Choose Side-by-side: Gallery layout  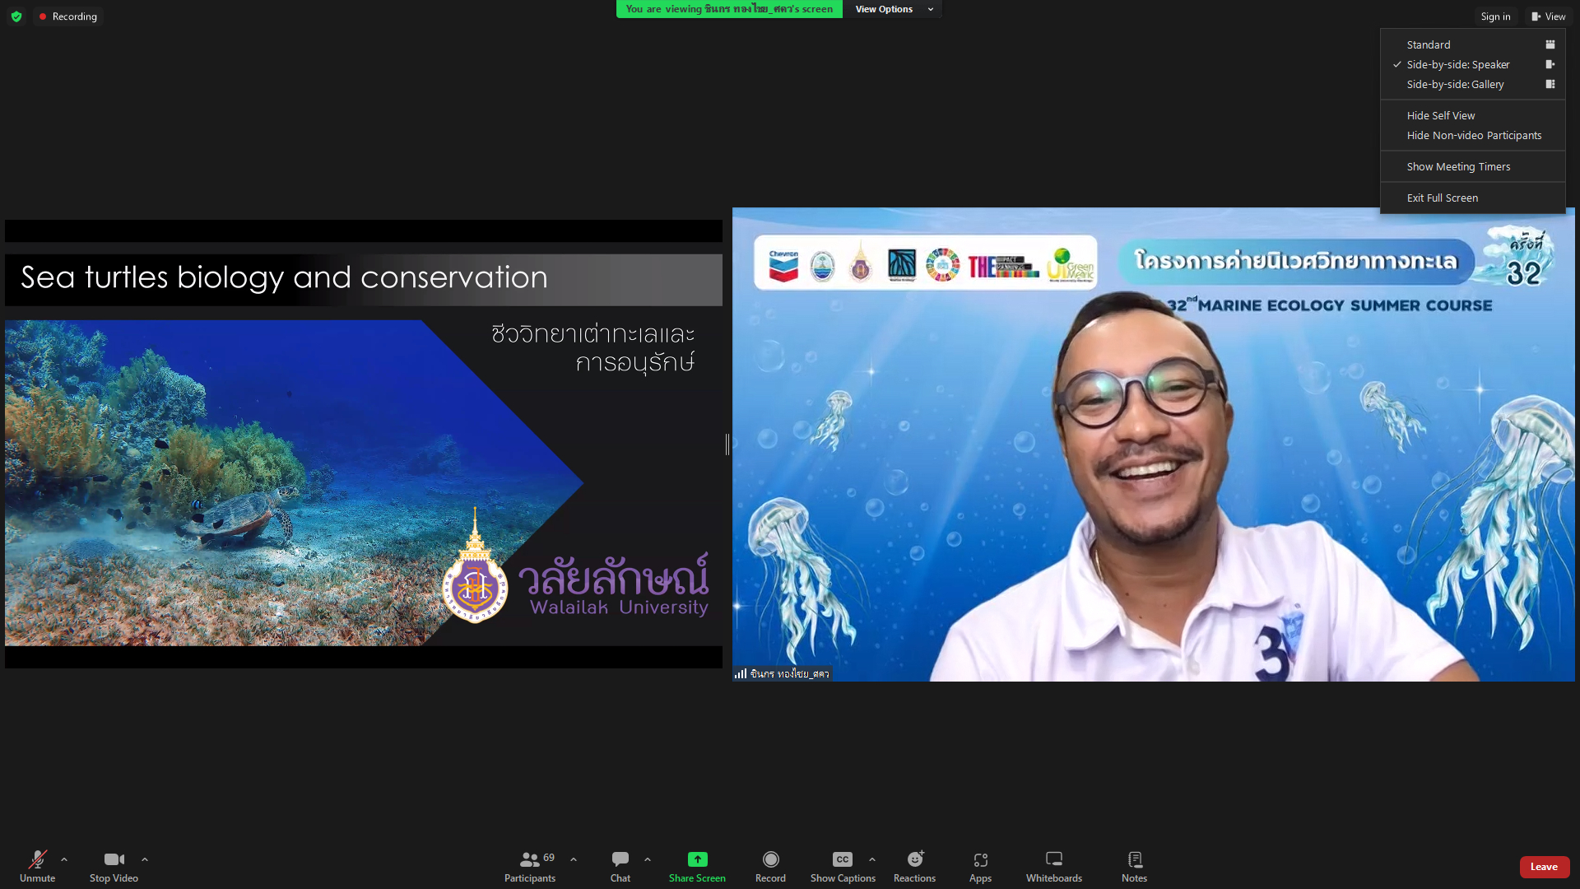click(x=1455, y=84)
